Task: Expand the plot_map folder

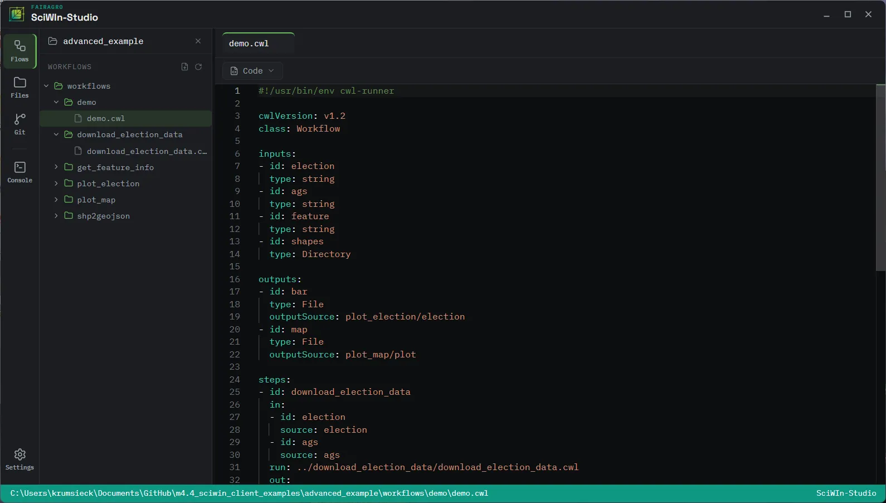Action: pyautogui.click(x=56, y=200)
